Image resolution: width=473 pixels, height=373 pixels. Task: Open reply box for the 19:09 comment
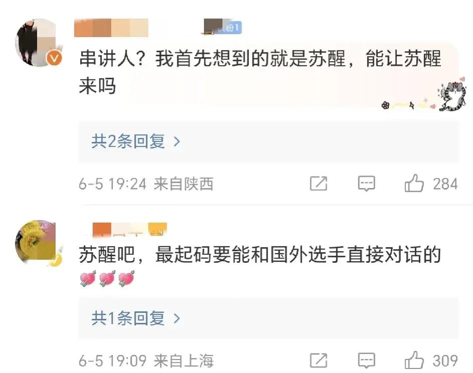tap(366, 360)
